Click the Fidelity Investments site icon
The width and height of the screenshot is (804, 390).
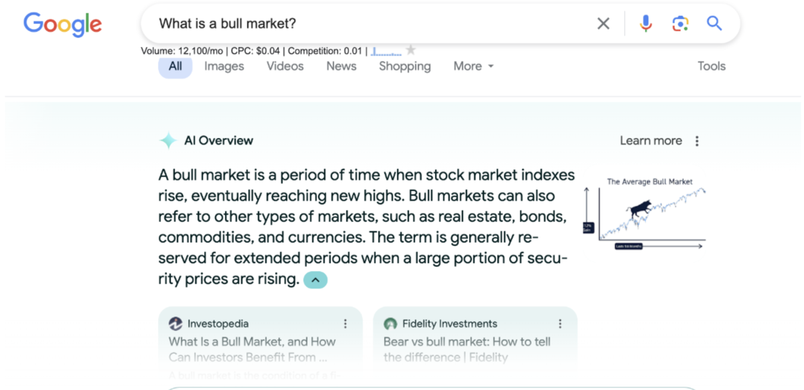390,323
